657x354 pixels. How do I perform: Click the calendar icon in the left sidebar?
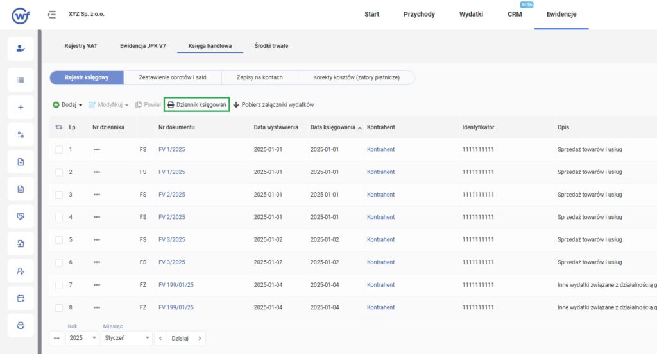pos(21,298)
